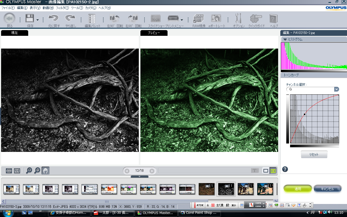Click the Exif-JPEG status text

[61, 206]
